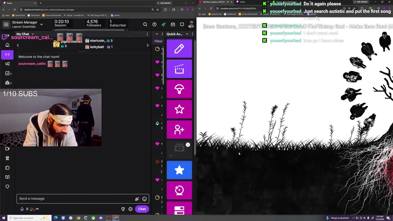Open Quick Actions panel options menu

coord(193,34)
